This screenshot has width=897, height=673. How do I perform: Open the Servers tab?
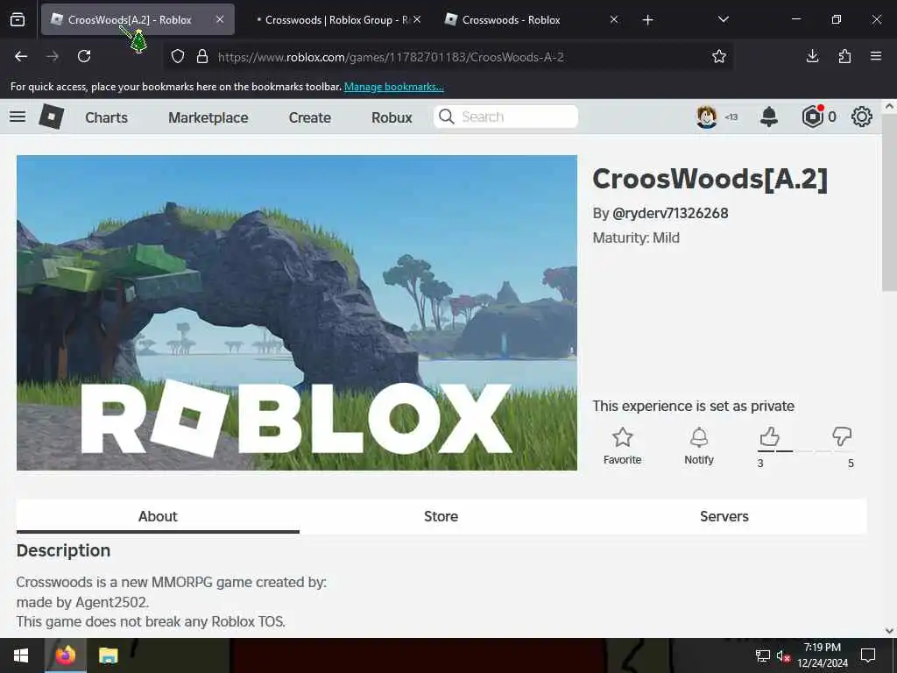(x=724, y=516)
